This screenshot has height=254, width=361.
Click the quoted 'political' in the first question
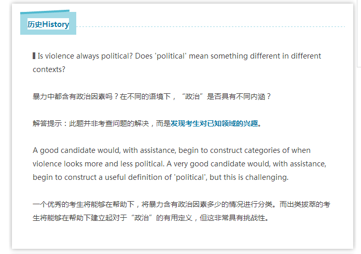pos(170,56)
